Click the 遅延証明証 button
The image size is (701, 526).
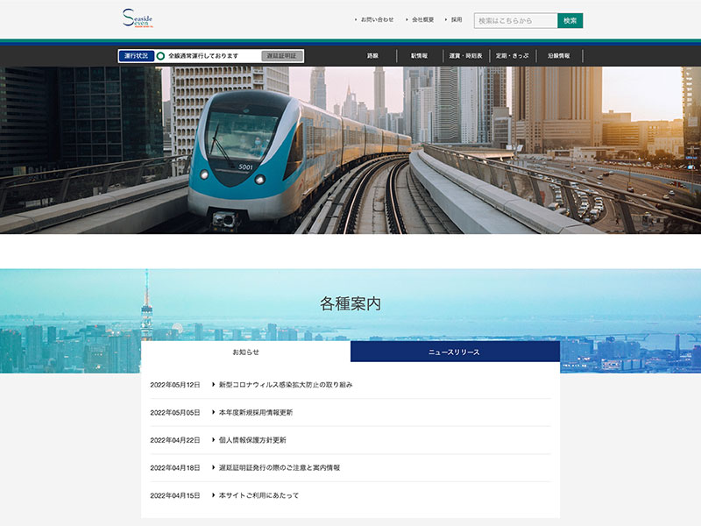(x=281, y=56)
